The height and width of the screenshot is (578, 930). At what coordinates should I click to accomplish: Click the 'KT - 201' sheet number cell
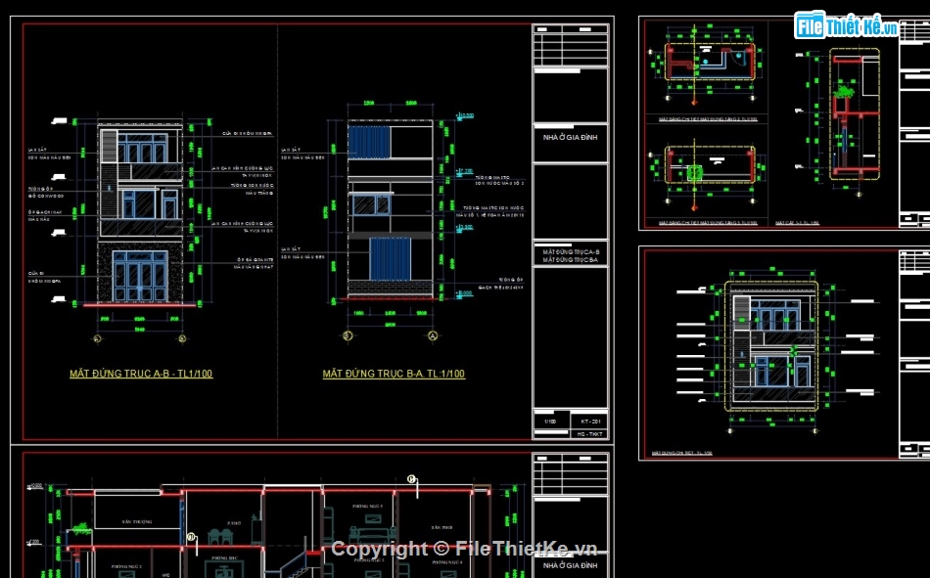(x=588, y=422)
